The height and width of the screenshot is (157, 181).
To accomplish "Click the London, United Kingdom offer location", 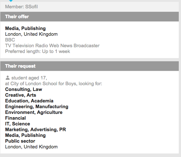I will click(x=31, y=34).
